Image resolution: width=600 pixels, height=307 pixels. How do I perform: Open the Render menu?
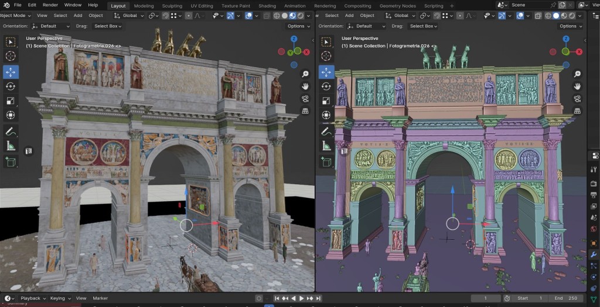(x=50, y=5)
